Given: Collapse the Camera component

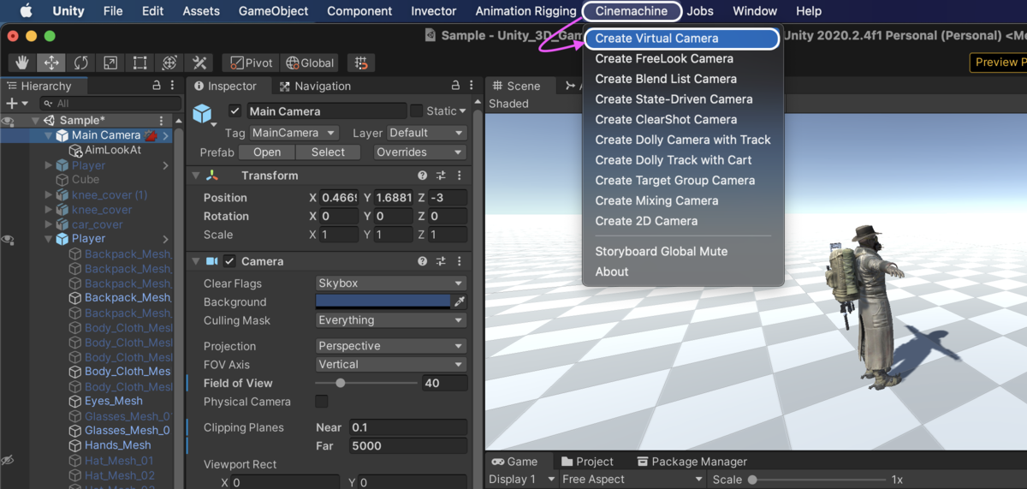Looking at the screenshot, I should coord(196,261).
